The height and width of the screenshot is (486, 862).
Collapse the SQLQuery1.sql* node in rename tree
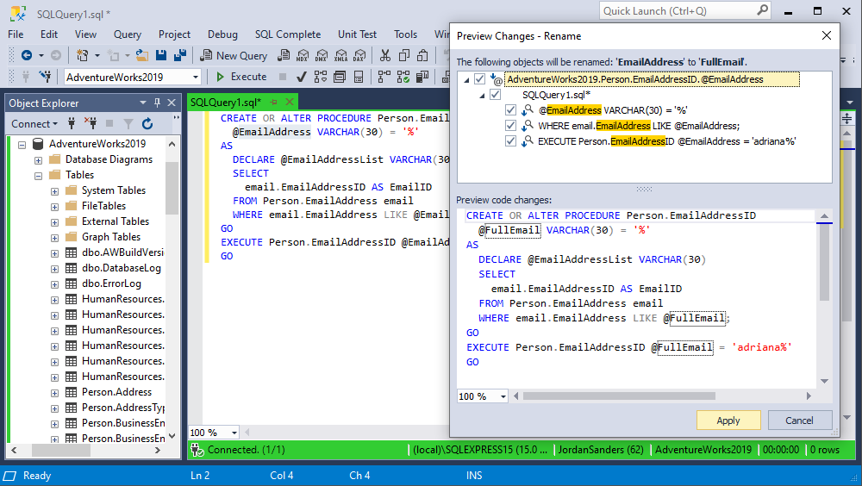tap(482, 95)
